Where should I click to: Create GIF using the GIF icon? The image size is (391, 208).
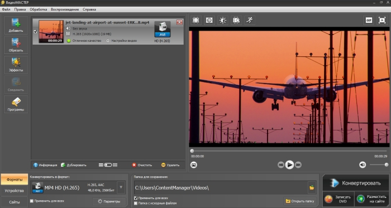369,21
